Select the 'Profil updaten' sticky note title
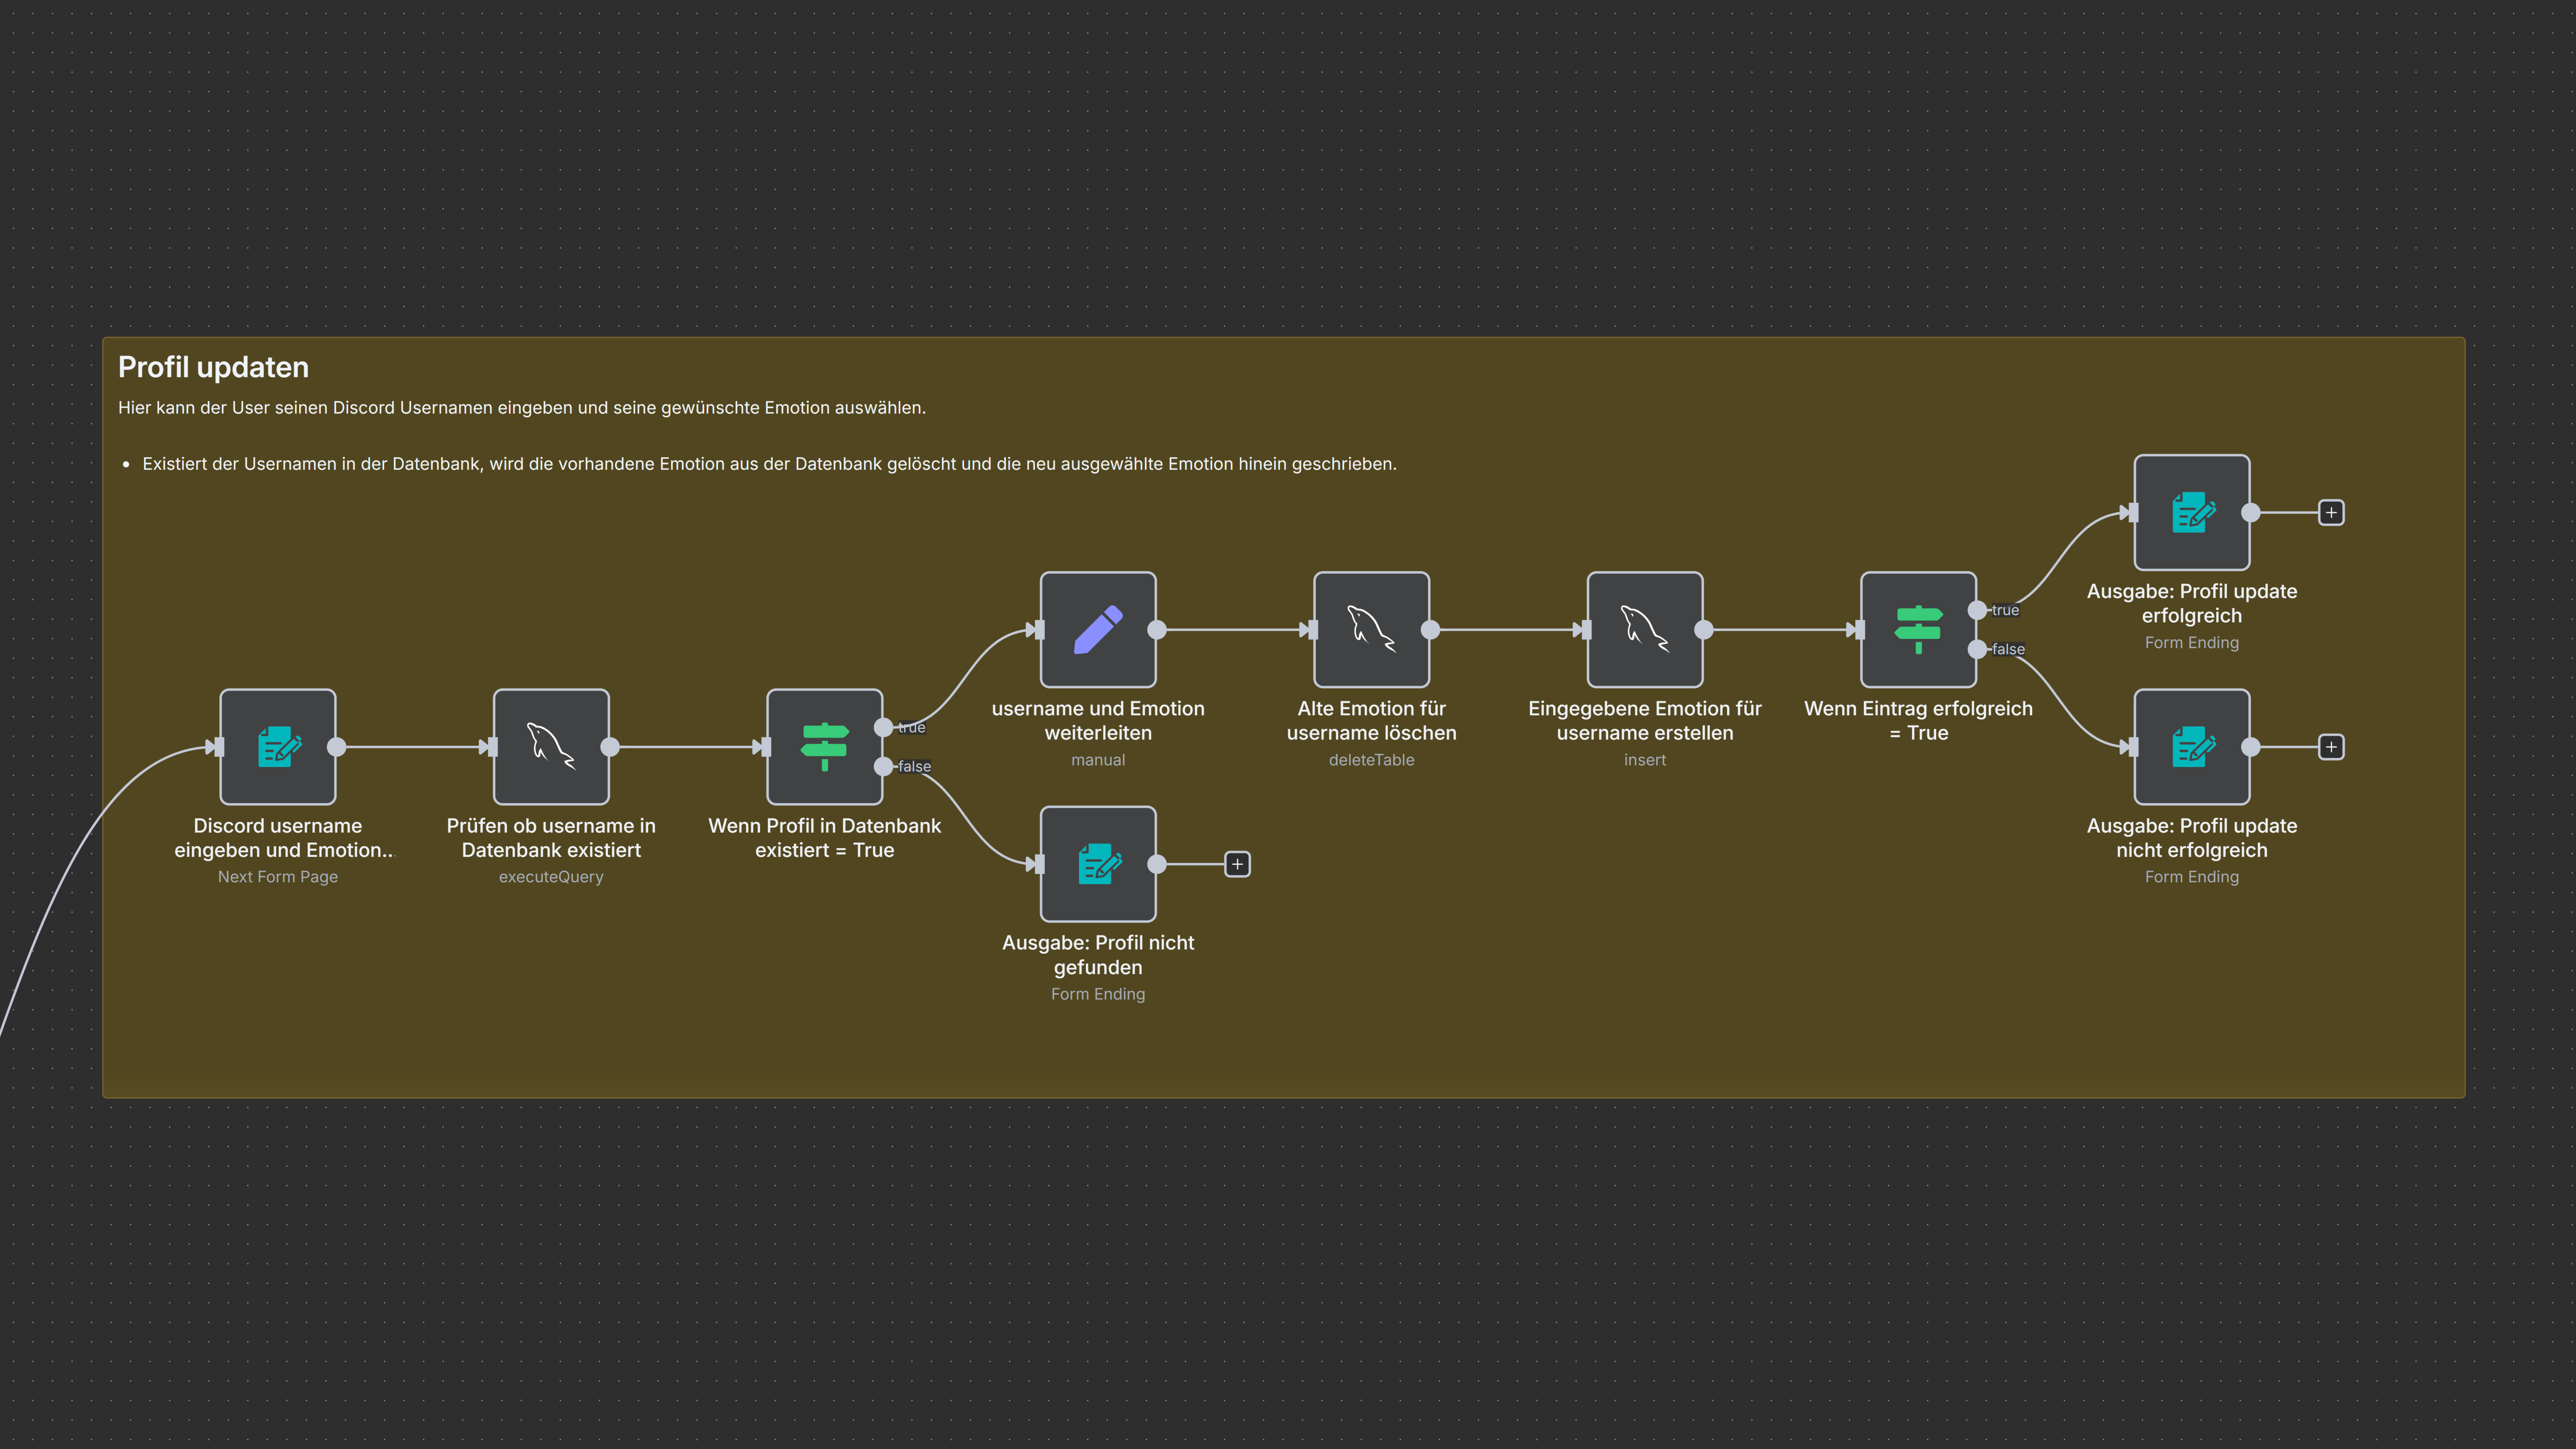Image resolution: width=2576 pixels, height=1449 pixels. pos(213,367)
